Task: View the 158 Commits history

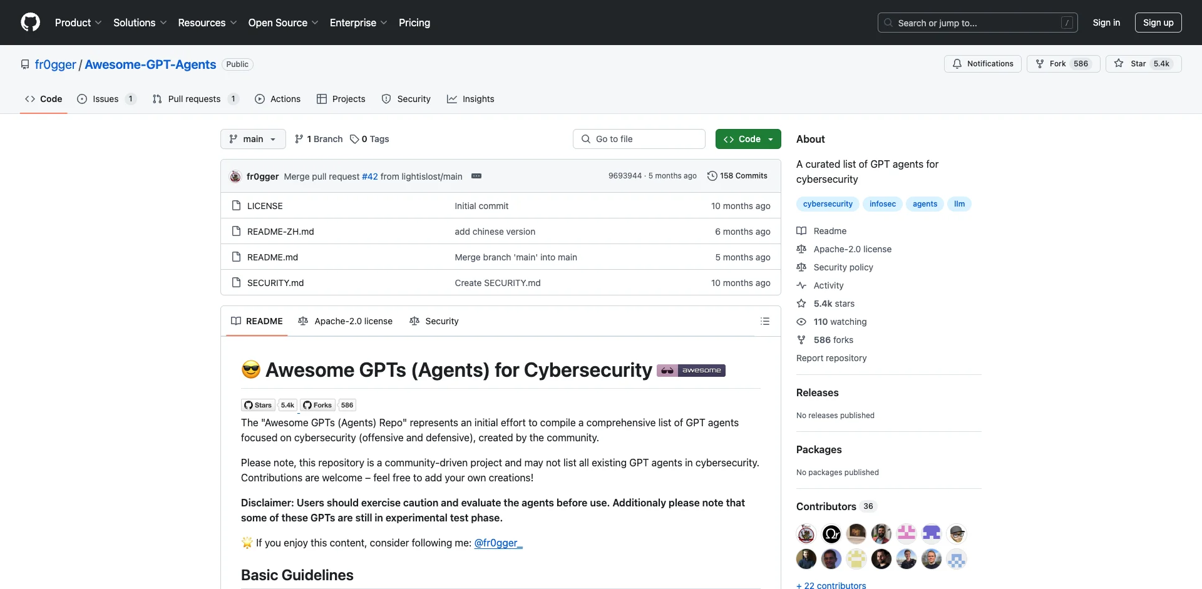Action: pyautogui.click(x=737, y=176)
